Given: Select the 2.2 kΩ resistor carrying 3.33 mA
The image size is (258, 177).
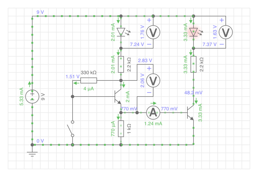Looking at the screenshot, I should 193,64.
